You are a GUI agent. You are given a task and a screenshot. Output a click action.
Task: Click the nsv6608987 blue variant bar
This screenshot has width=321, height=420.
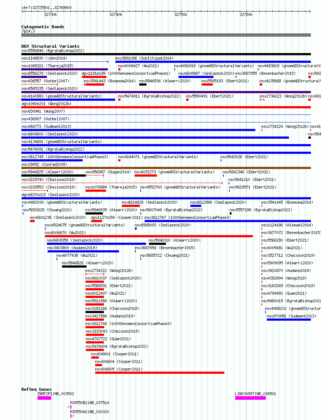196,77
